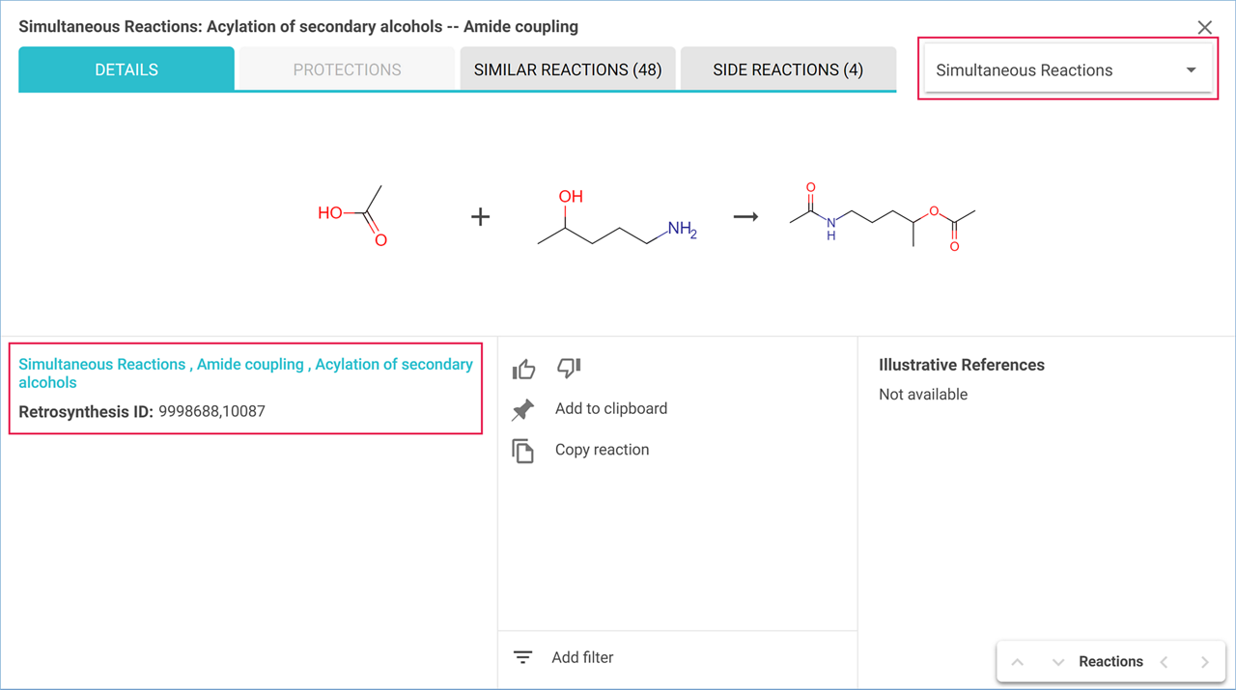This screenshot has height=690, width=1236.
Task: Click Copy reaction label
Action: 602,450
